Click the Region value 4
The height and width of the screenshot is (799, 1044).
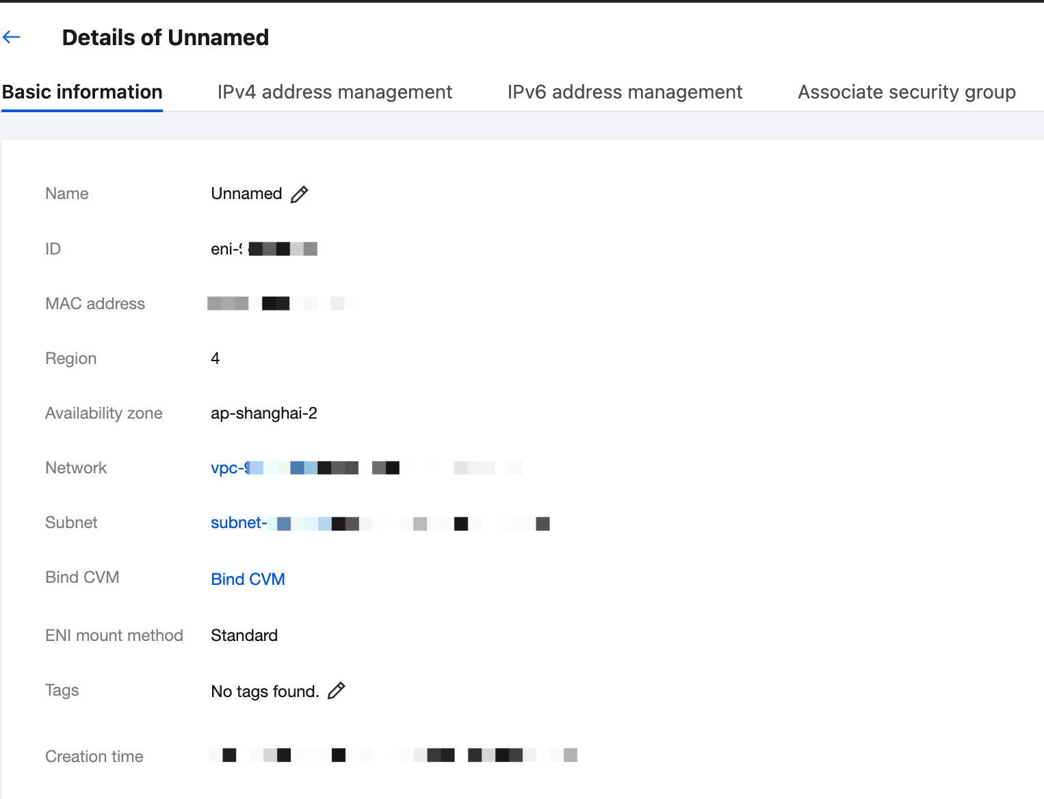(x=216, y=358)
